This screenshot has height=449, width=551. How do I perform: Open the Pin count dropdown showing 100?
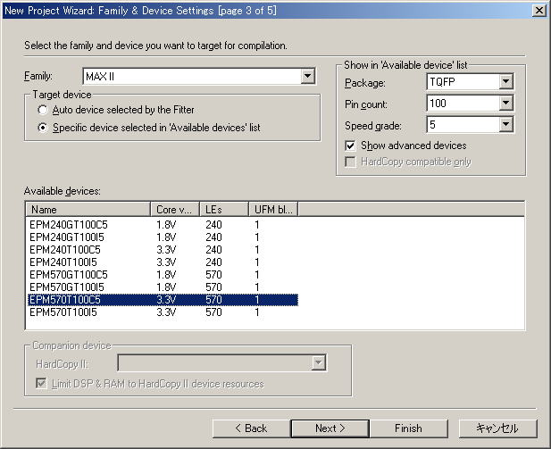(505, 103)
